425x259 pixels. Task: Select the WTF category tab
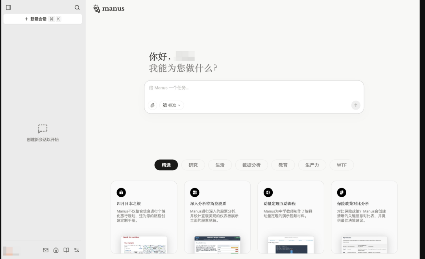point(342,165)
